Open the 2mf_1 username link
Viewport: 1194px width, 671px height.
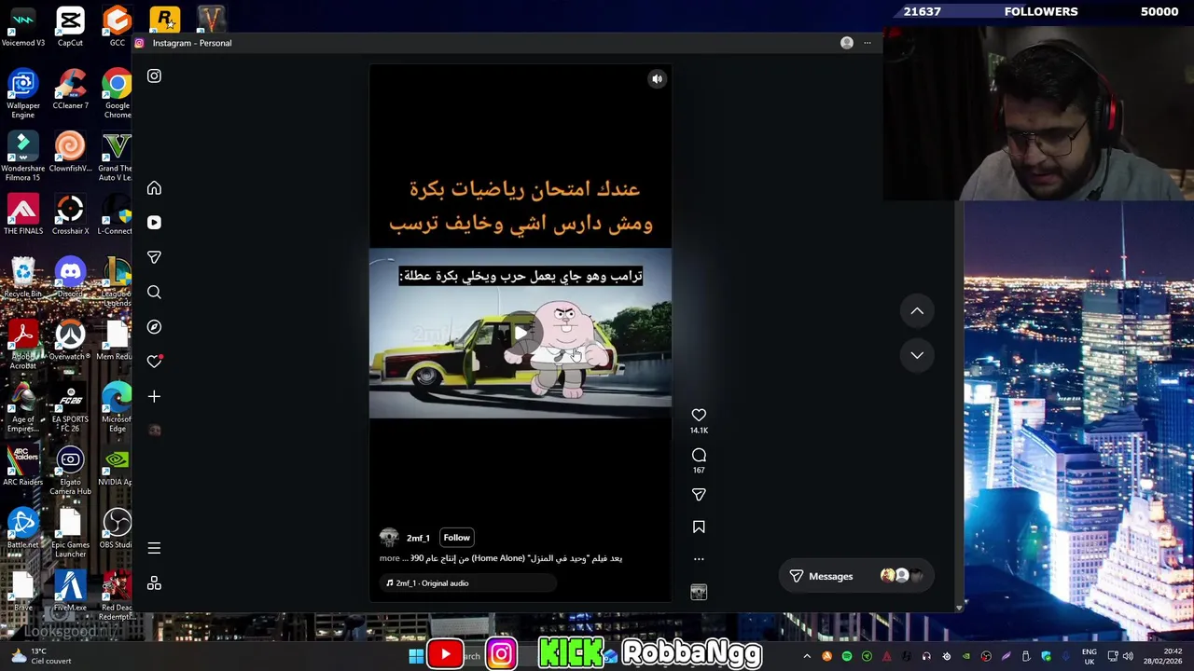(418, 538)
